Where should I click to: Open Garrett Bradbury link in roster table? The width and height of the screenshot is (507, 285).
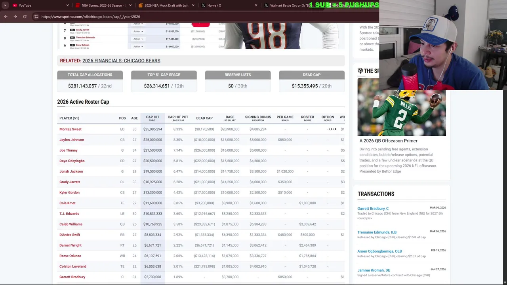72,277
